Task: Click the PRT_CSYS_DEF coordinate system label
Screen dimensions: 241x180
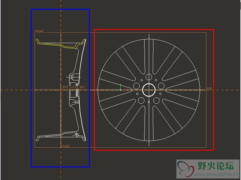Action: [74, 87]
